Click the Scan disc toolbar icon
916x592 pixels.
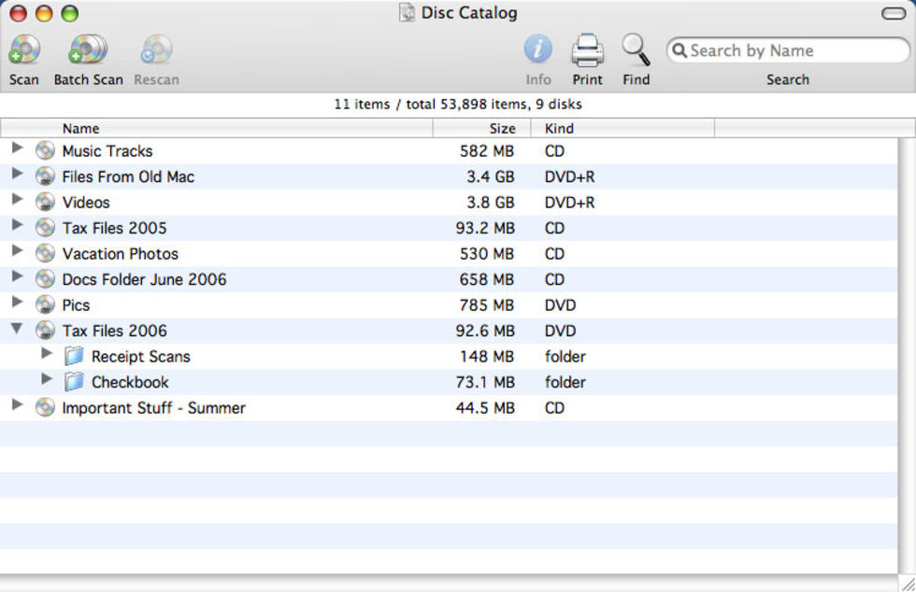tap(23, 50)
